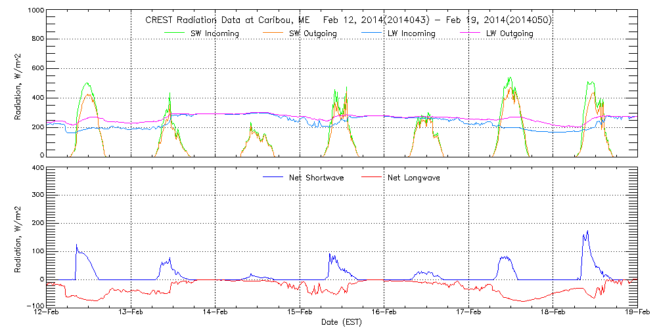
Task: Click the LW Incoming legend label
Action: [411, 33]
